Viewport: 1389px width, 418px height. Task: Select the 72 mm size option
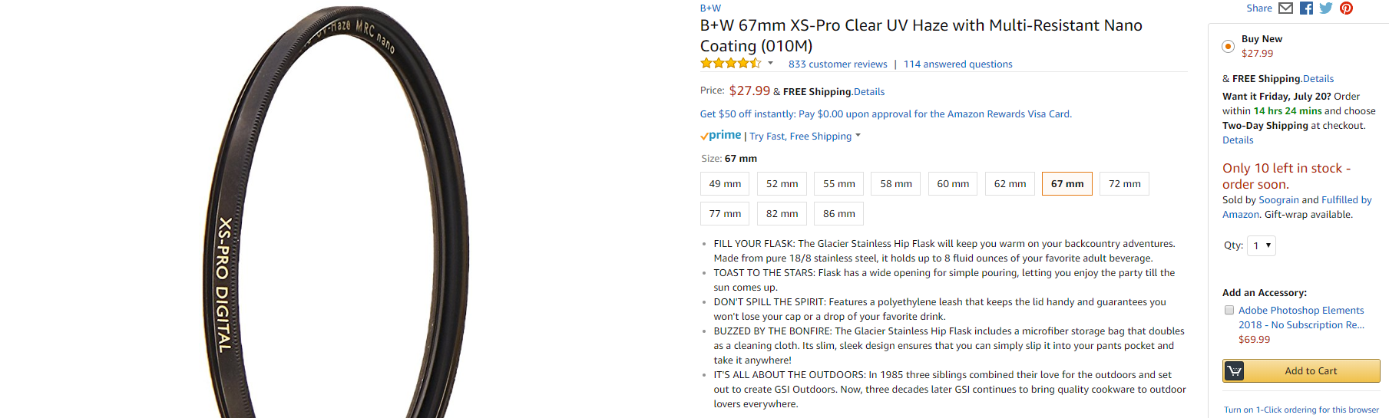1124,184
